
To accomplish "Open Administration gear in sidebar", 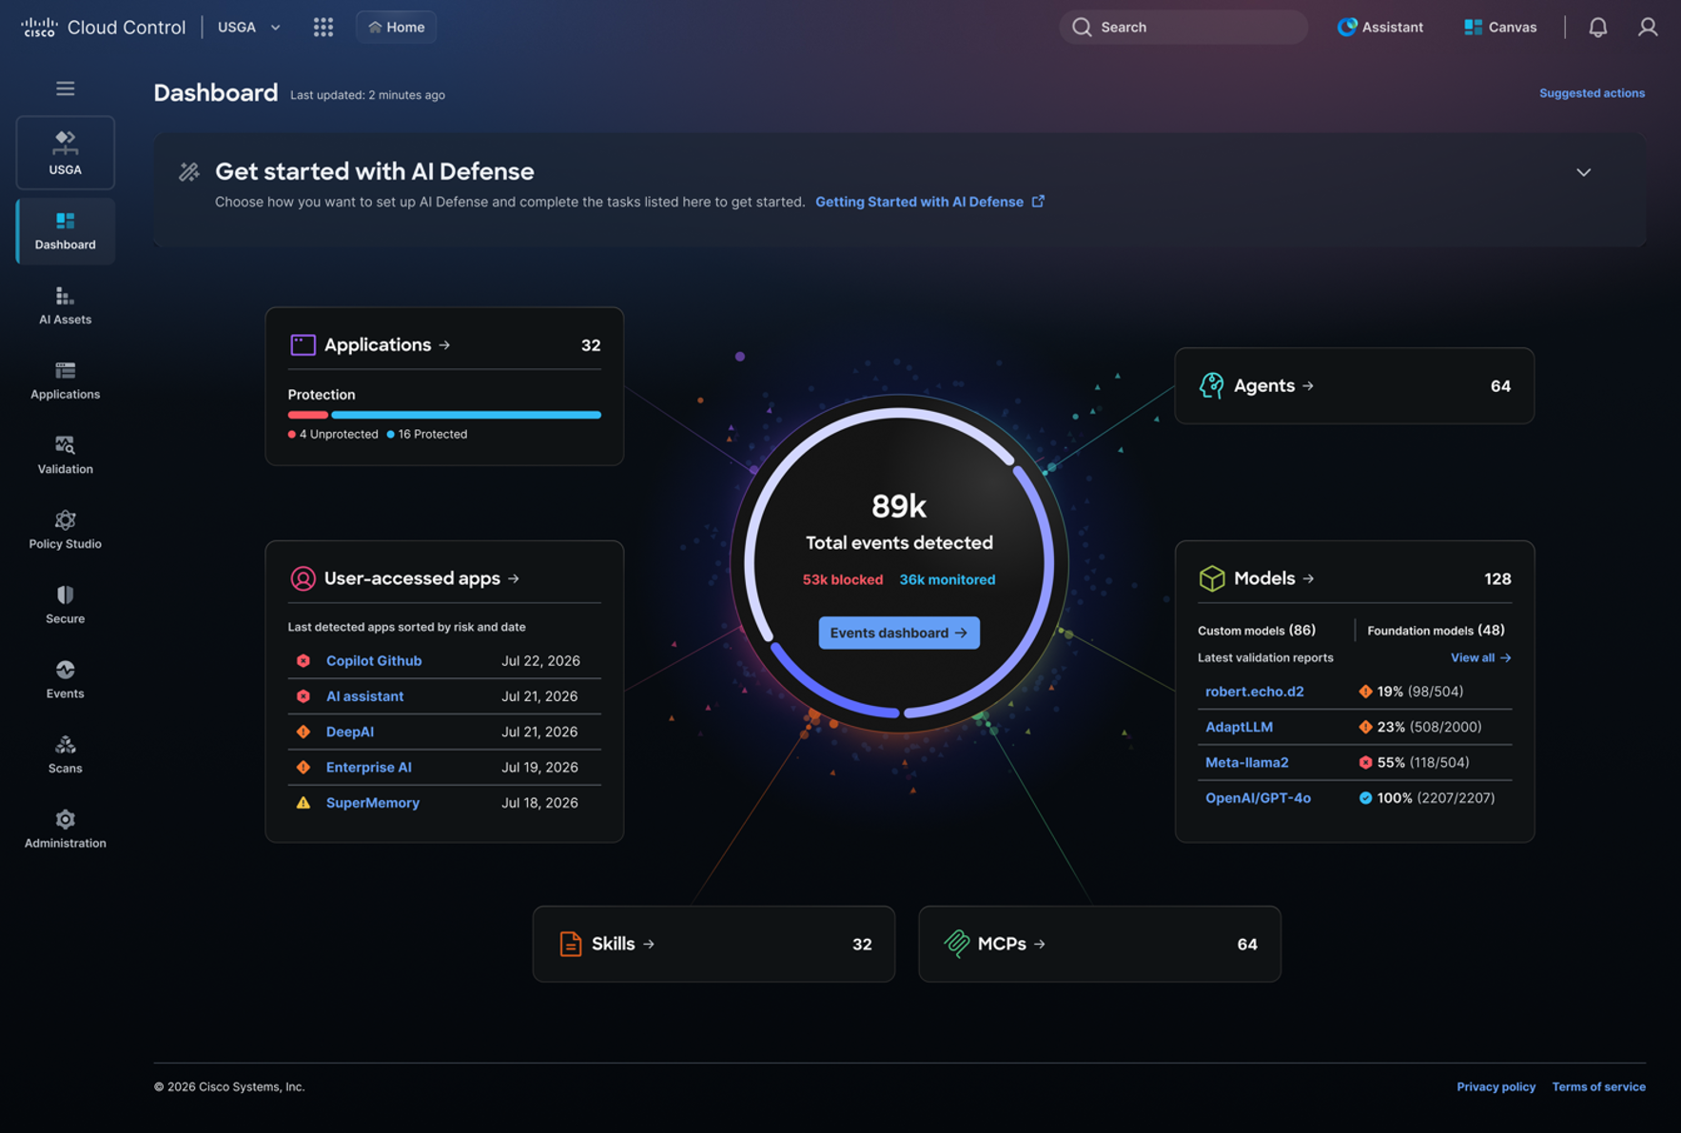I will 65,830.
